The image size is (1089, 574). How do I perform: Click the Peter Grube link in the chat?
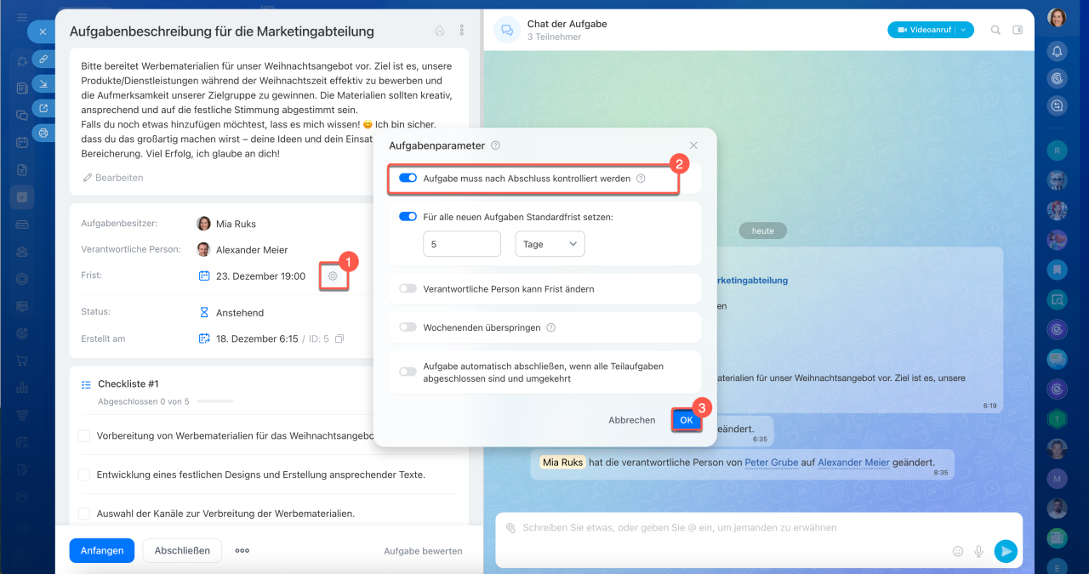click(x=772, y=463)
